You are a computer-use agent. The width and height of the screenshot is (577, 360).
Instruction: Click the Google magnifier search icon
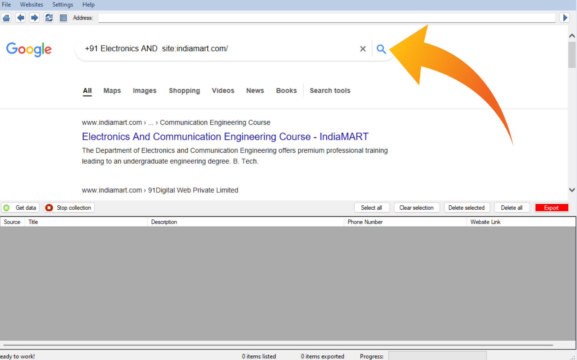(x=381, y=49)
